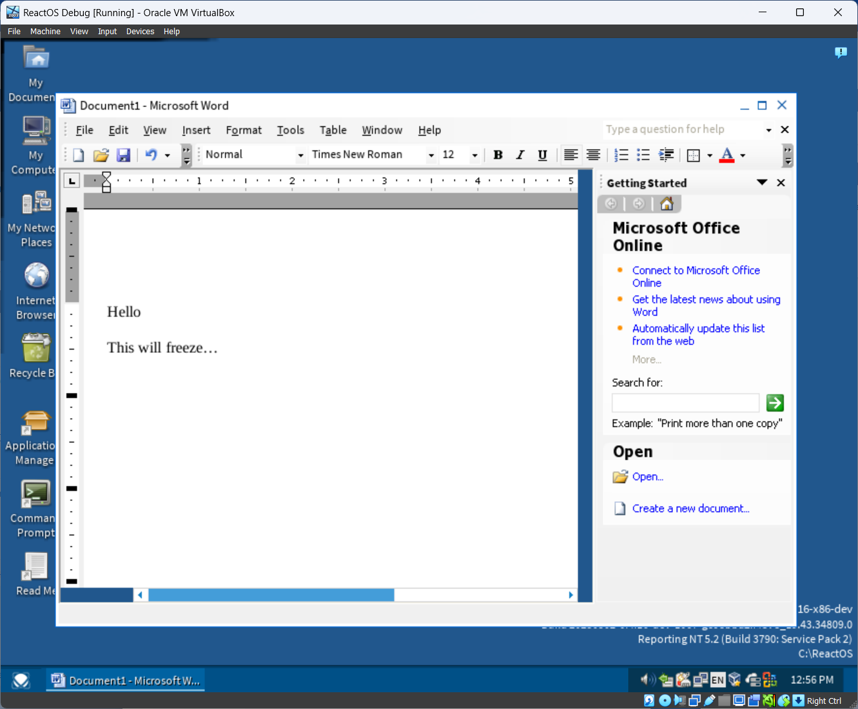Open the Window menu in Word

pos(382,130)
